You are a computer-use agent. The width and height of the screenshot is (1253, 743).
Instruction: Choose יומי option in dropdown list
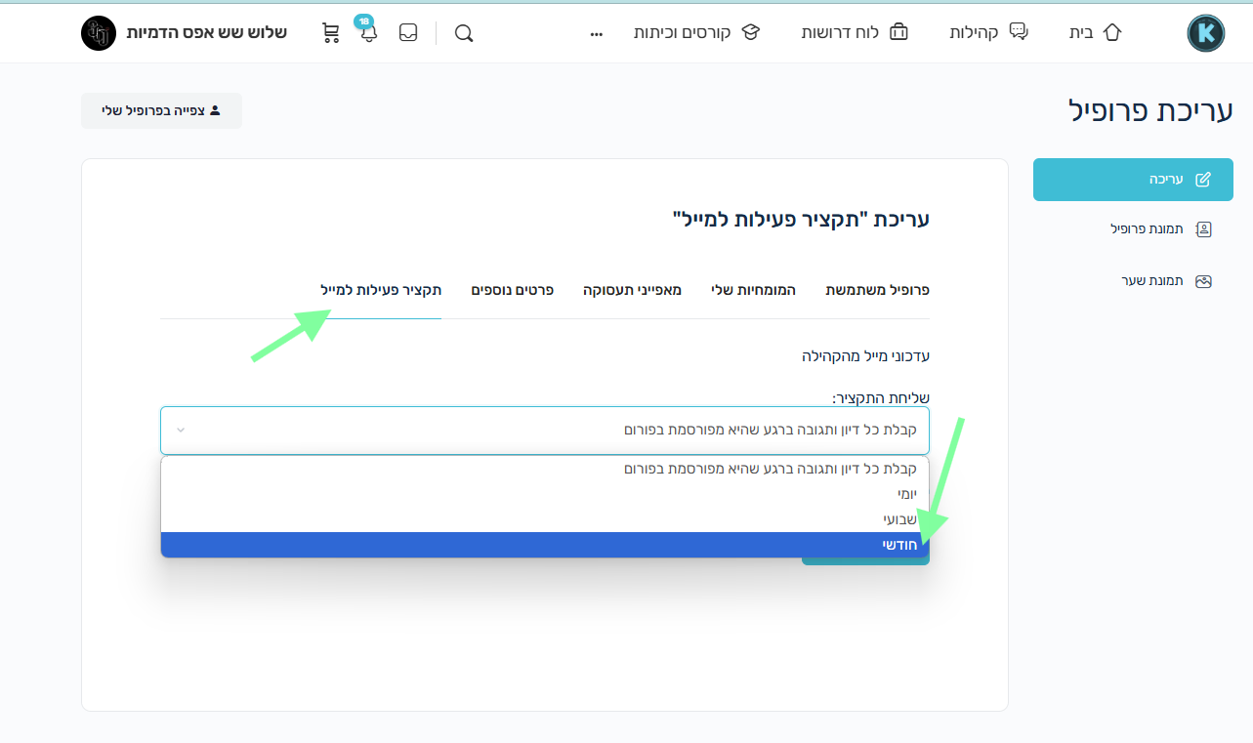(x=545, y=494)
